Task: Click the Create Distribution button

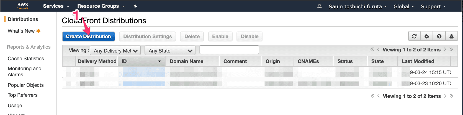Action: (89, 36)
